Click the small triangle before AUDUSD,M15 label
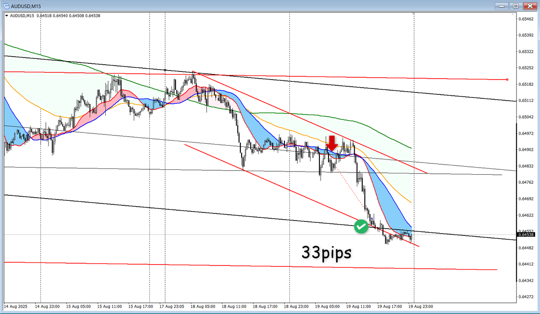Viewport: 540px width, 314px height. point(6,16)
